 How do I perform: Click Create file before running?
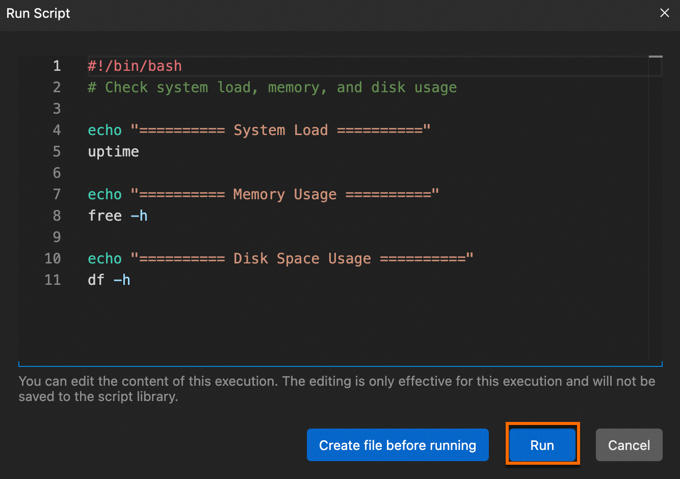(x=398, y=445)
